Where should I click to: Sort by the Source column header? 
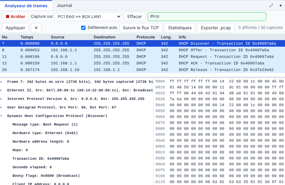point(57,37)
